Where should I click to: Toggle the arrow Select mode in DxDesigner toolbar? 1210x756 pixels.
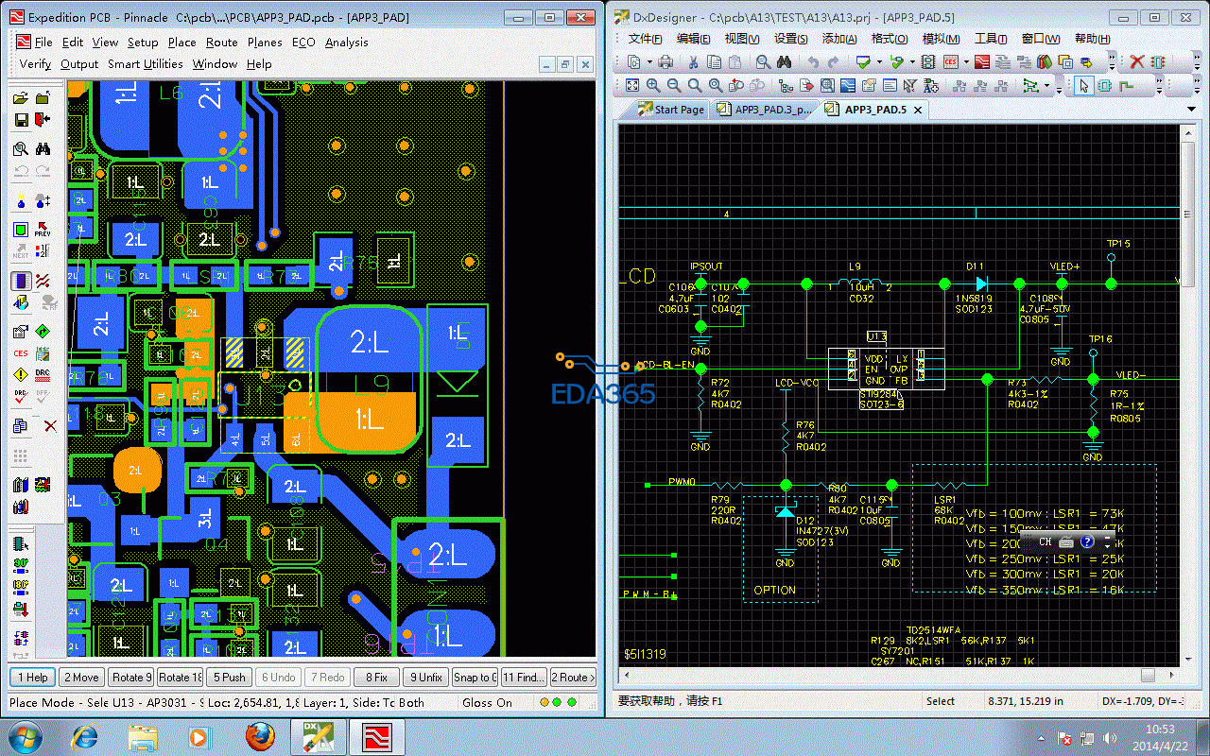[1083, 86]
